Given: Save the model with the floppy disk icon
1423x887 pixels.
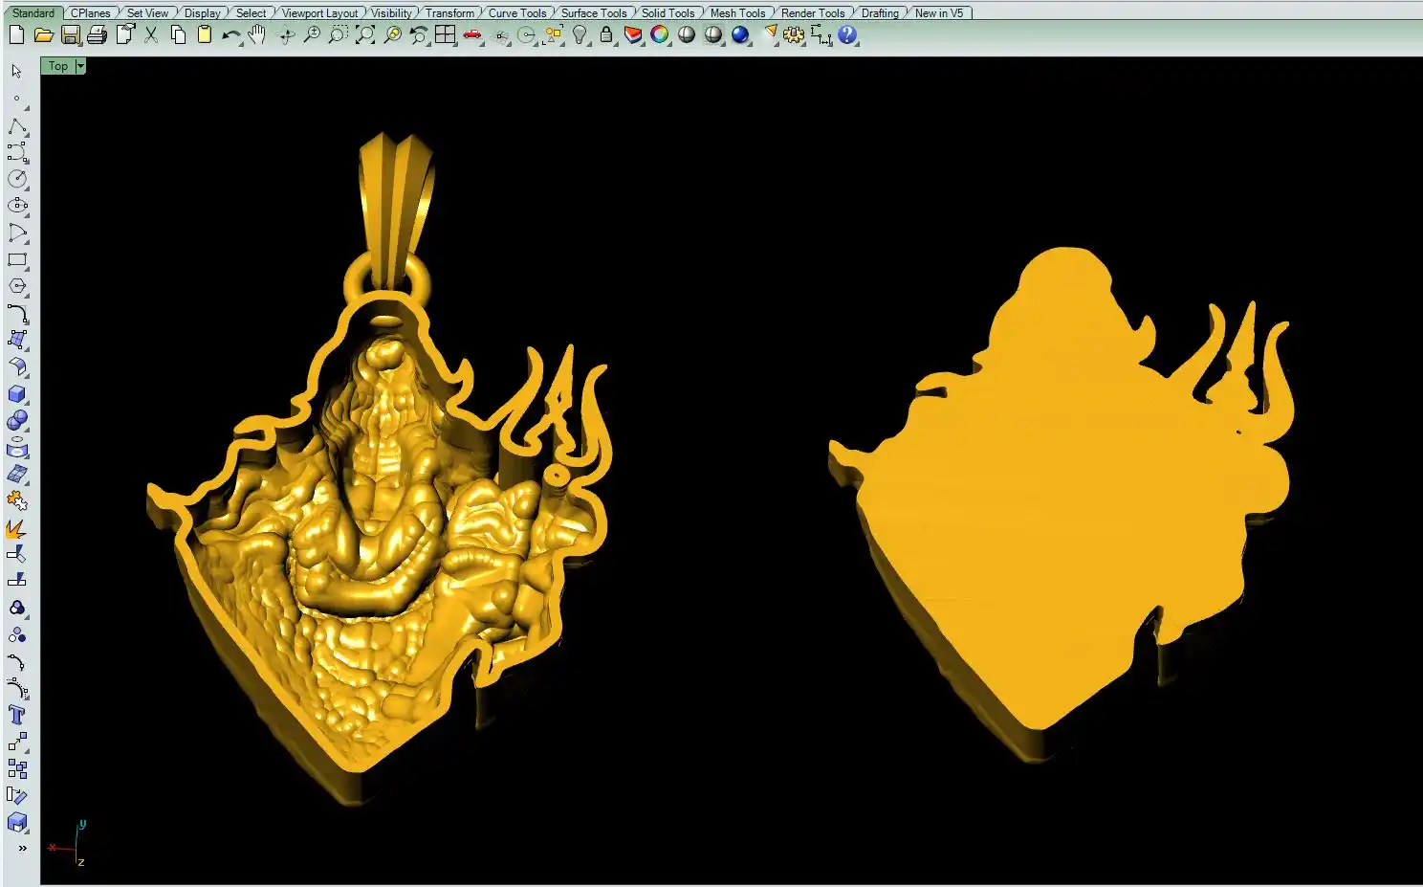Looking at the screenshot, I should [x=70, y=35].
